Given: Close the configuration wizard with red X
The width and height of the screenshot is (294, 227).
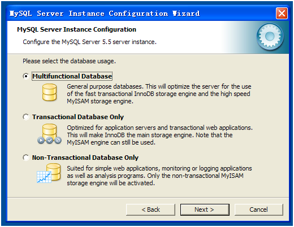Looking at the screenshot, I should [x=282, y=14].
